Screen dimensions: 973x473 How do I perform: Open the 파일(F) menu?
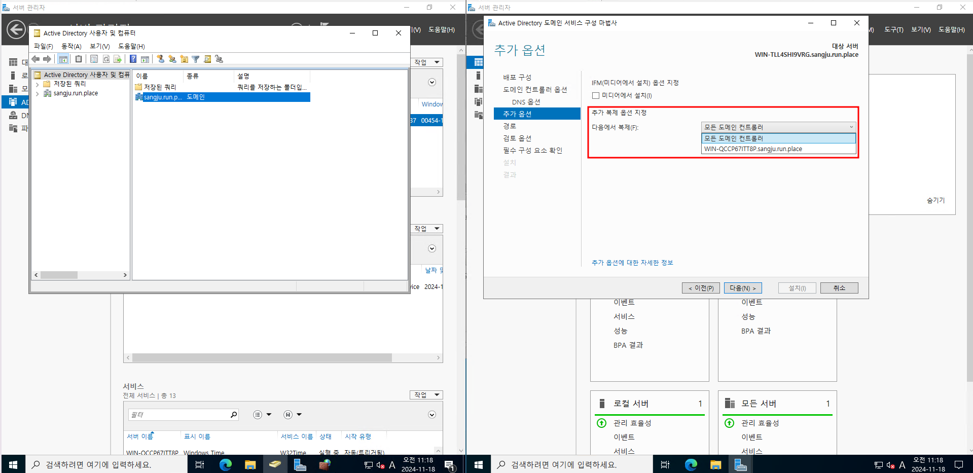pos(44,46)
